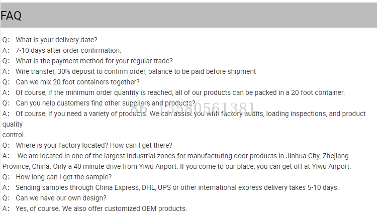
Task: Select the question about finding other suppliers
Action: pyautogui.click(x=106, y=103)
